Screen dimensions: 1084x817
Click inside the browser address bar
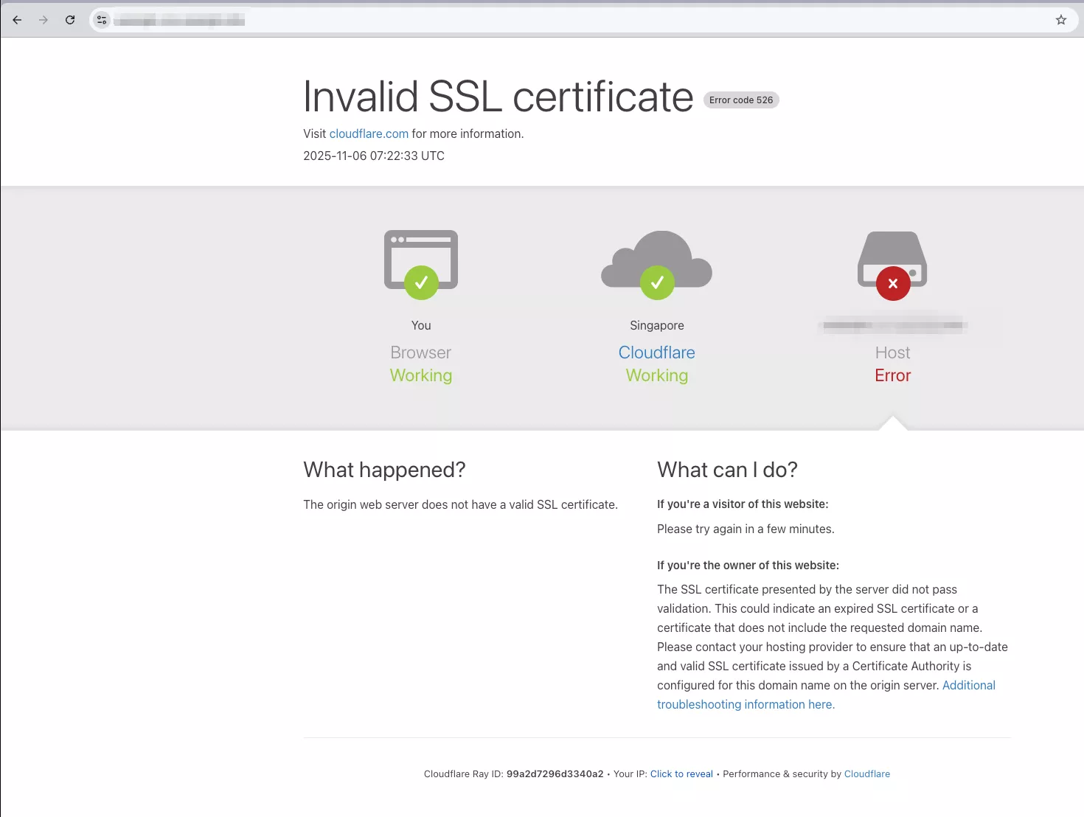pos(295,20)
